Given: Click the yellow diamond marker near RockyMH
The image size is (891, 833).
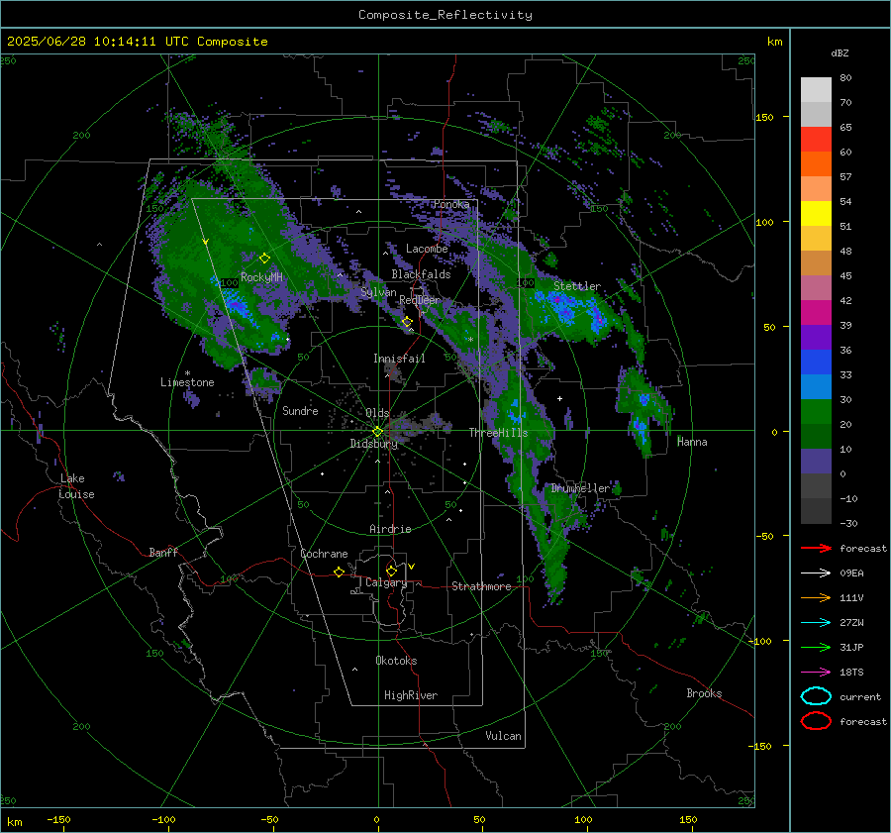Looking at the screenshot, I should point(264,259).
